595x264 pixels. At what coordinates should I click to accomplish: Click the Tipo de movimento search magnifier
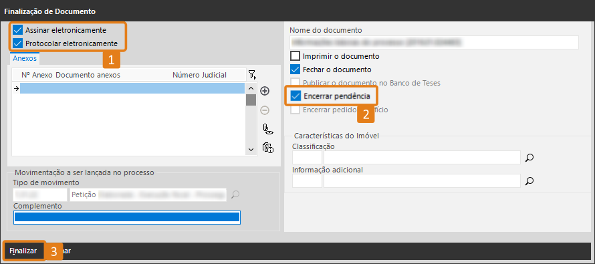[x=235, y=194]
